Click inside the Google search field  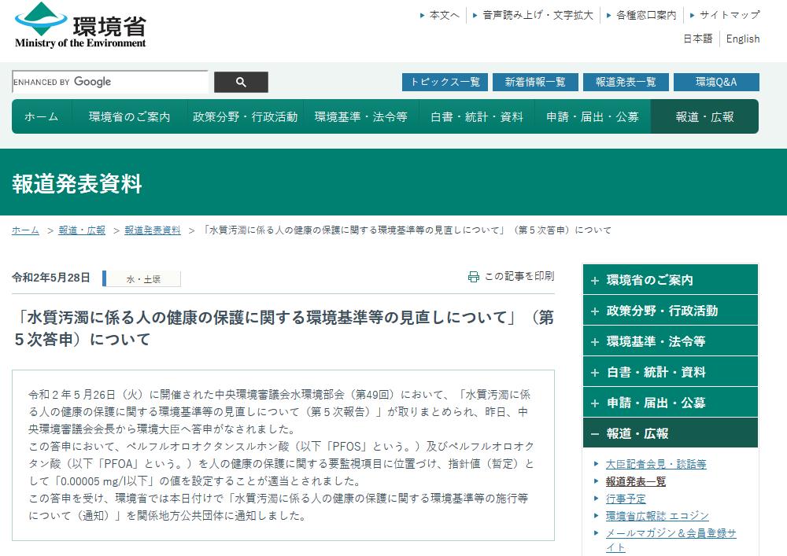click(110, 82)
